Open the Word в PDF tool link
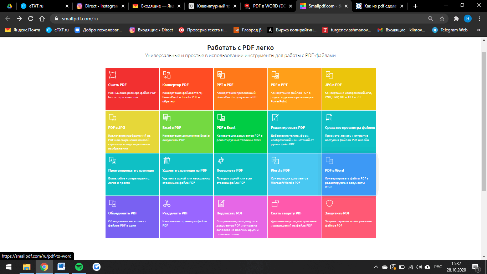Screen dimensions: 487x274 (280, 171)
